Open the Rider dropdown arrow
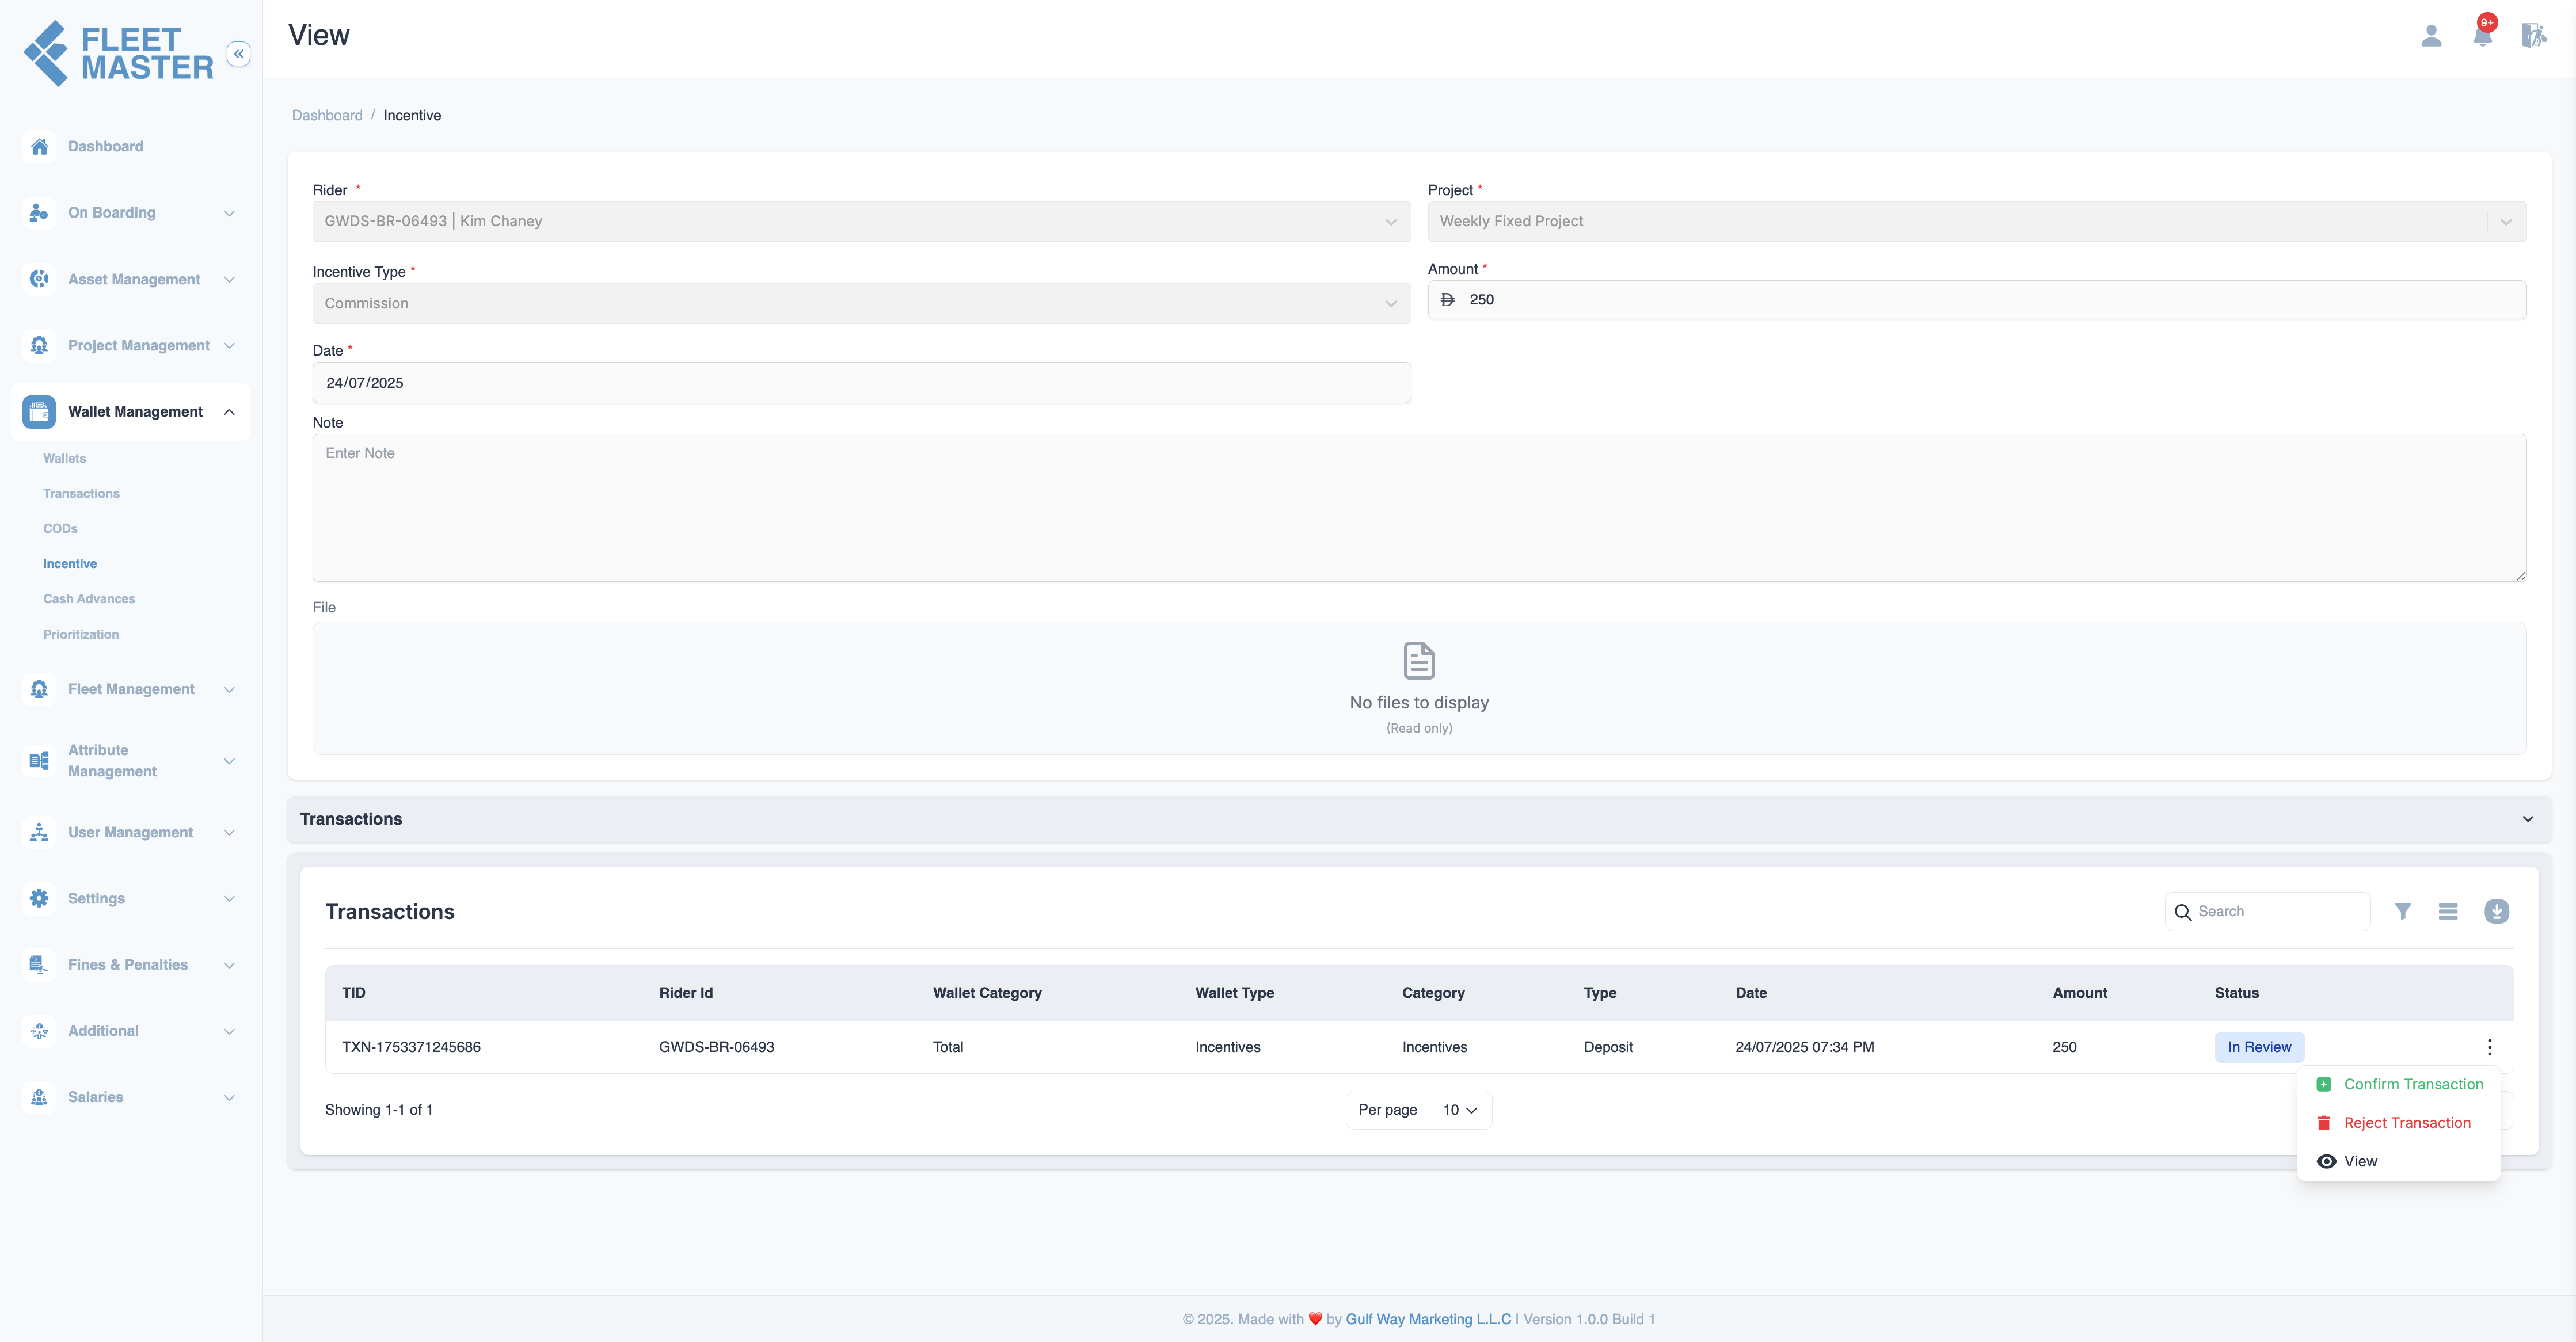Viewport: 2576px width, 1342px height. coord(1391,222)
